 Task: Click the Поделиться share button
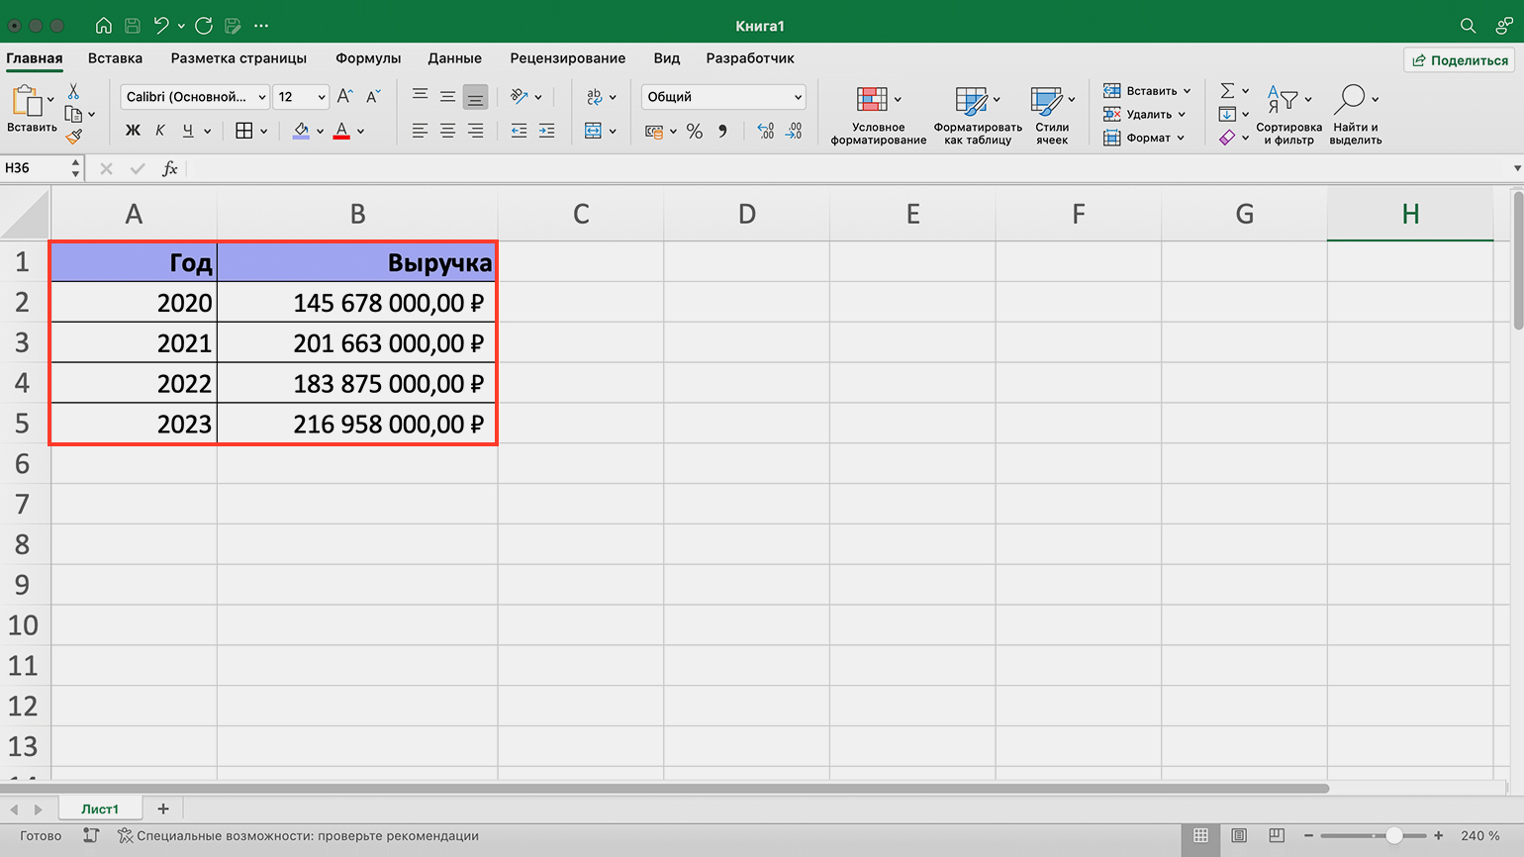(1460, 60)
